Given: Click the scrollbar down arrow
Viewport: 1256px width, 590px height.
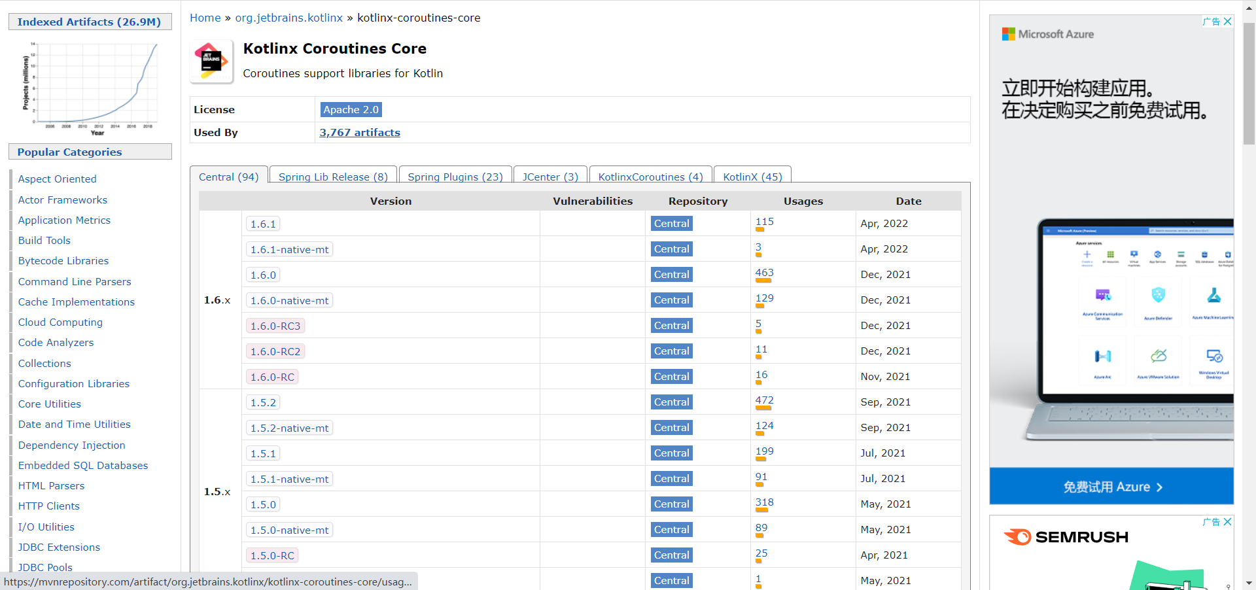Looking at the screenshot, I should pyautogui.click(x=1249, y=583).
